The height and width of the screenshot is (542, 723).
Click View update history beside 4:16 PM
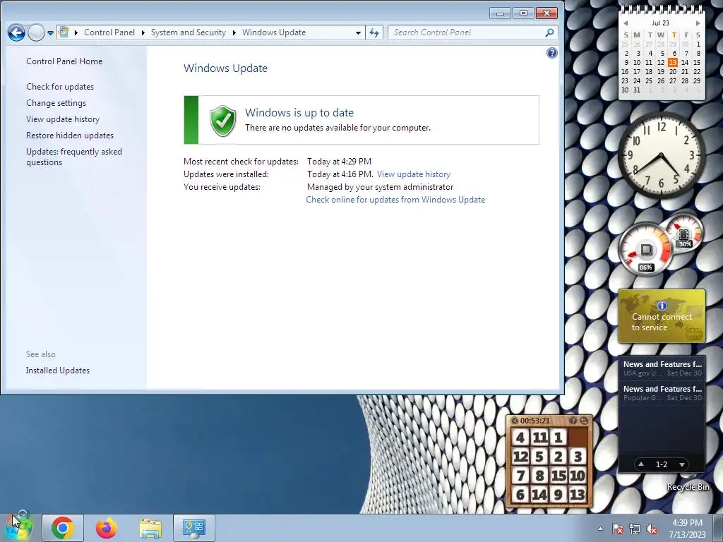(414, 174)
